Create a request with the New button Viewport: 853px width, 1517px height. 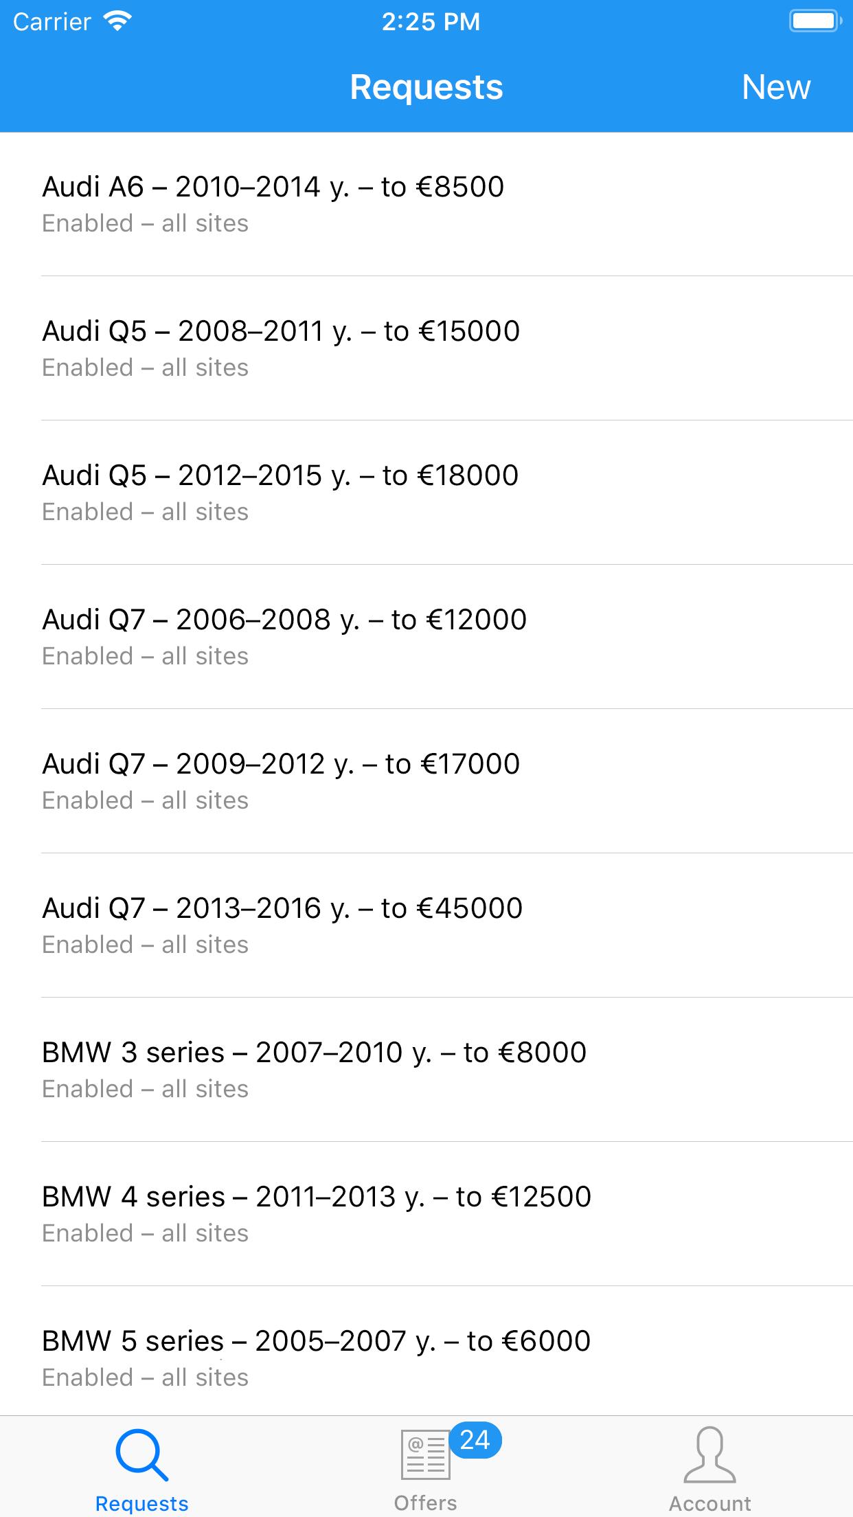(x=776, y=87)
